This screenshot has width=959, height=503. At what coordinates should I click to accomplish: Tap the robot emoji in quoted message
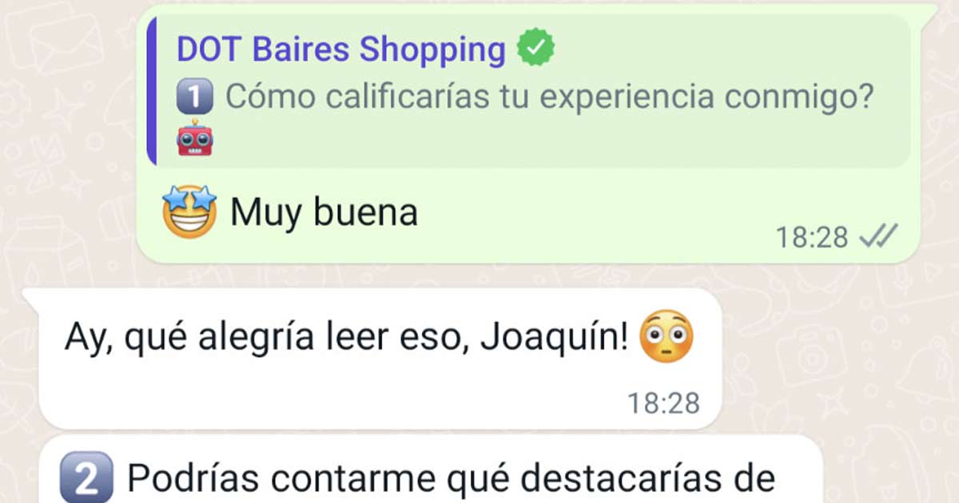(194, 138)
